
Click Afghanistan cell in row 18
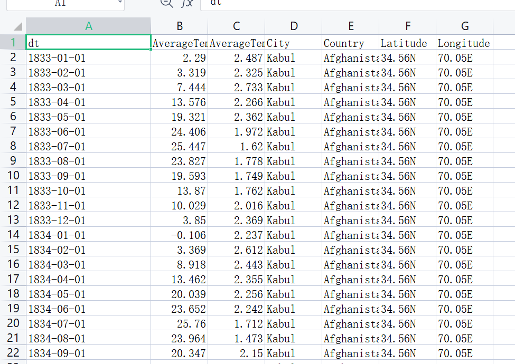click(351, 294)
